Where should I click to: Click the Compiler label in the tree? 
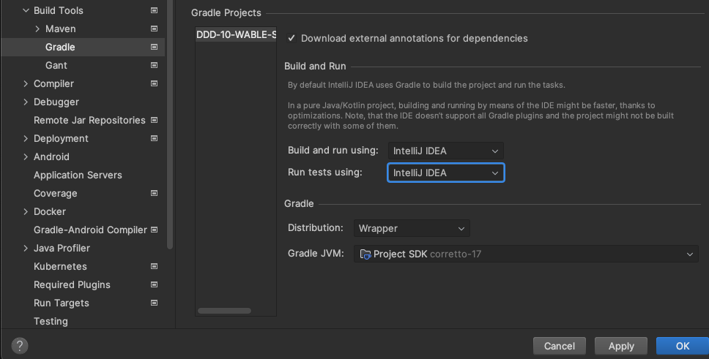53,83
